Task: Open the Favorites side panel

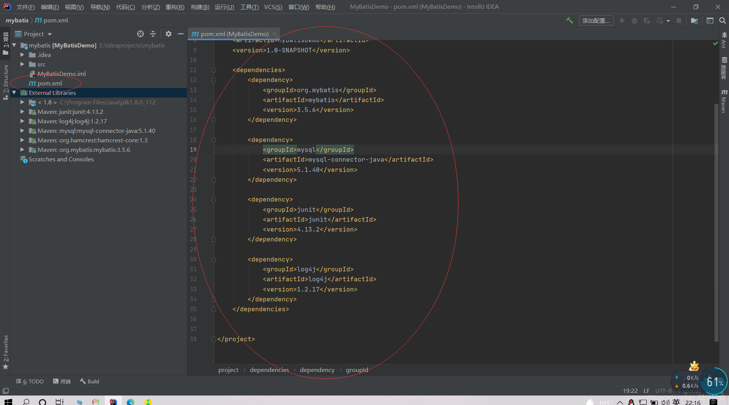Action: (x=5, y=352)
